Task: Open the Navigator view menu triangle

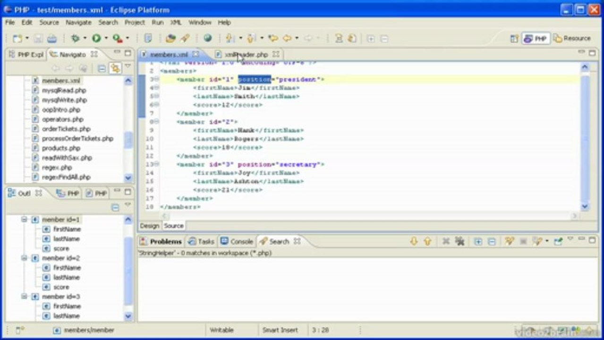Action: (x=128, y=67)
